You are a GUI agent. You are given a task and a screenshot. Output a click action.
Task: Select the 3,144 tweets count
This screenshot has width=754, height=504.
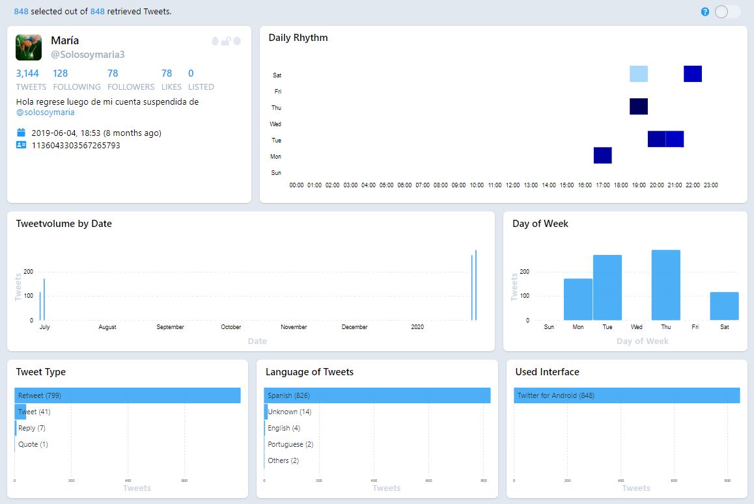click(27, 73)
